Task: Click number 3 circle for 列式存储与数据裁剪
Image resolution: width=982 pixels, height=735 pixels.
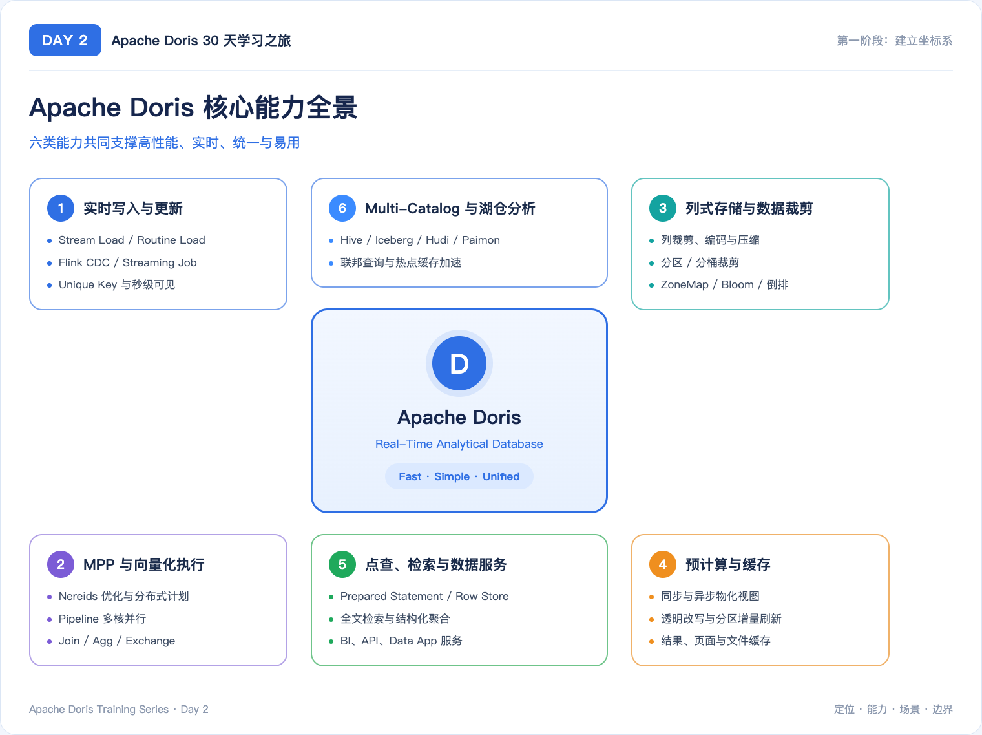Action: point(663,208)
